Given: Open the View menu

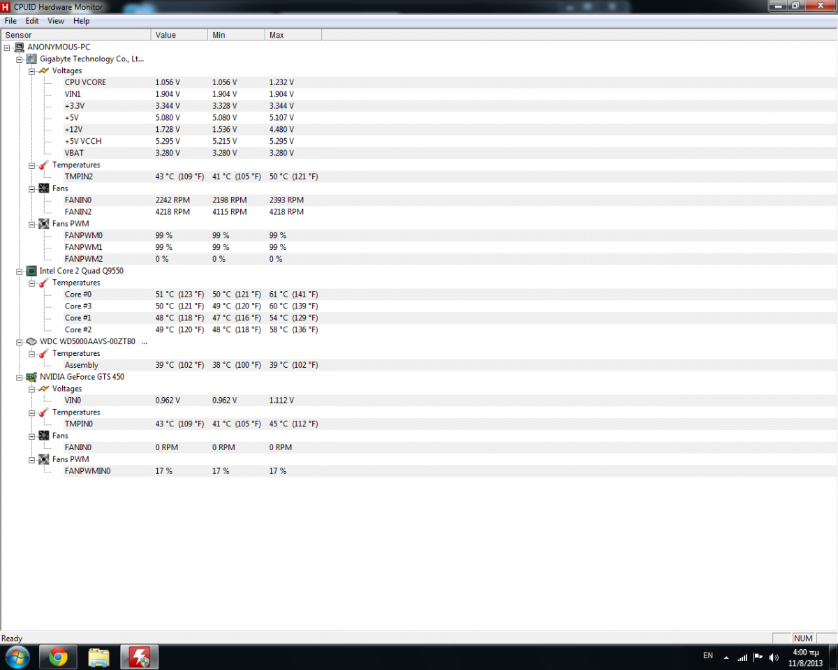Looking at the screenshot, I should (x=56, y=21).
